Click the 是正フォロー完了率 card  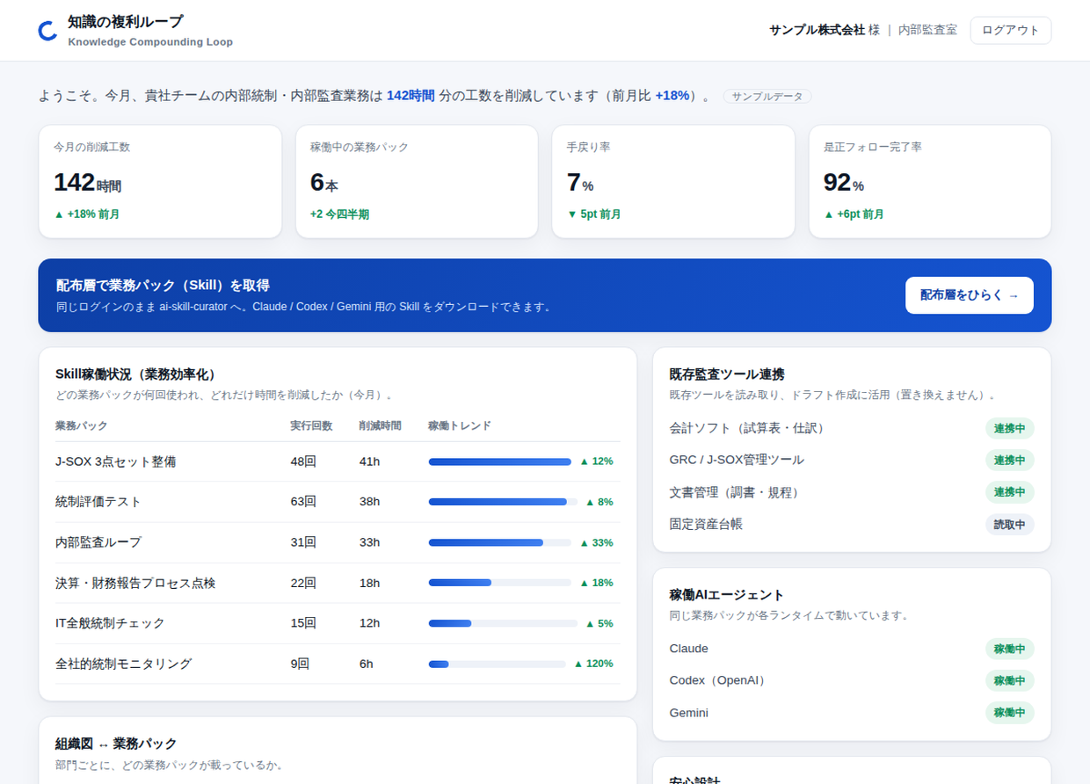click(930, 181)
